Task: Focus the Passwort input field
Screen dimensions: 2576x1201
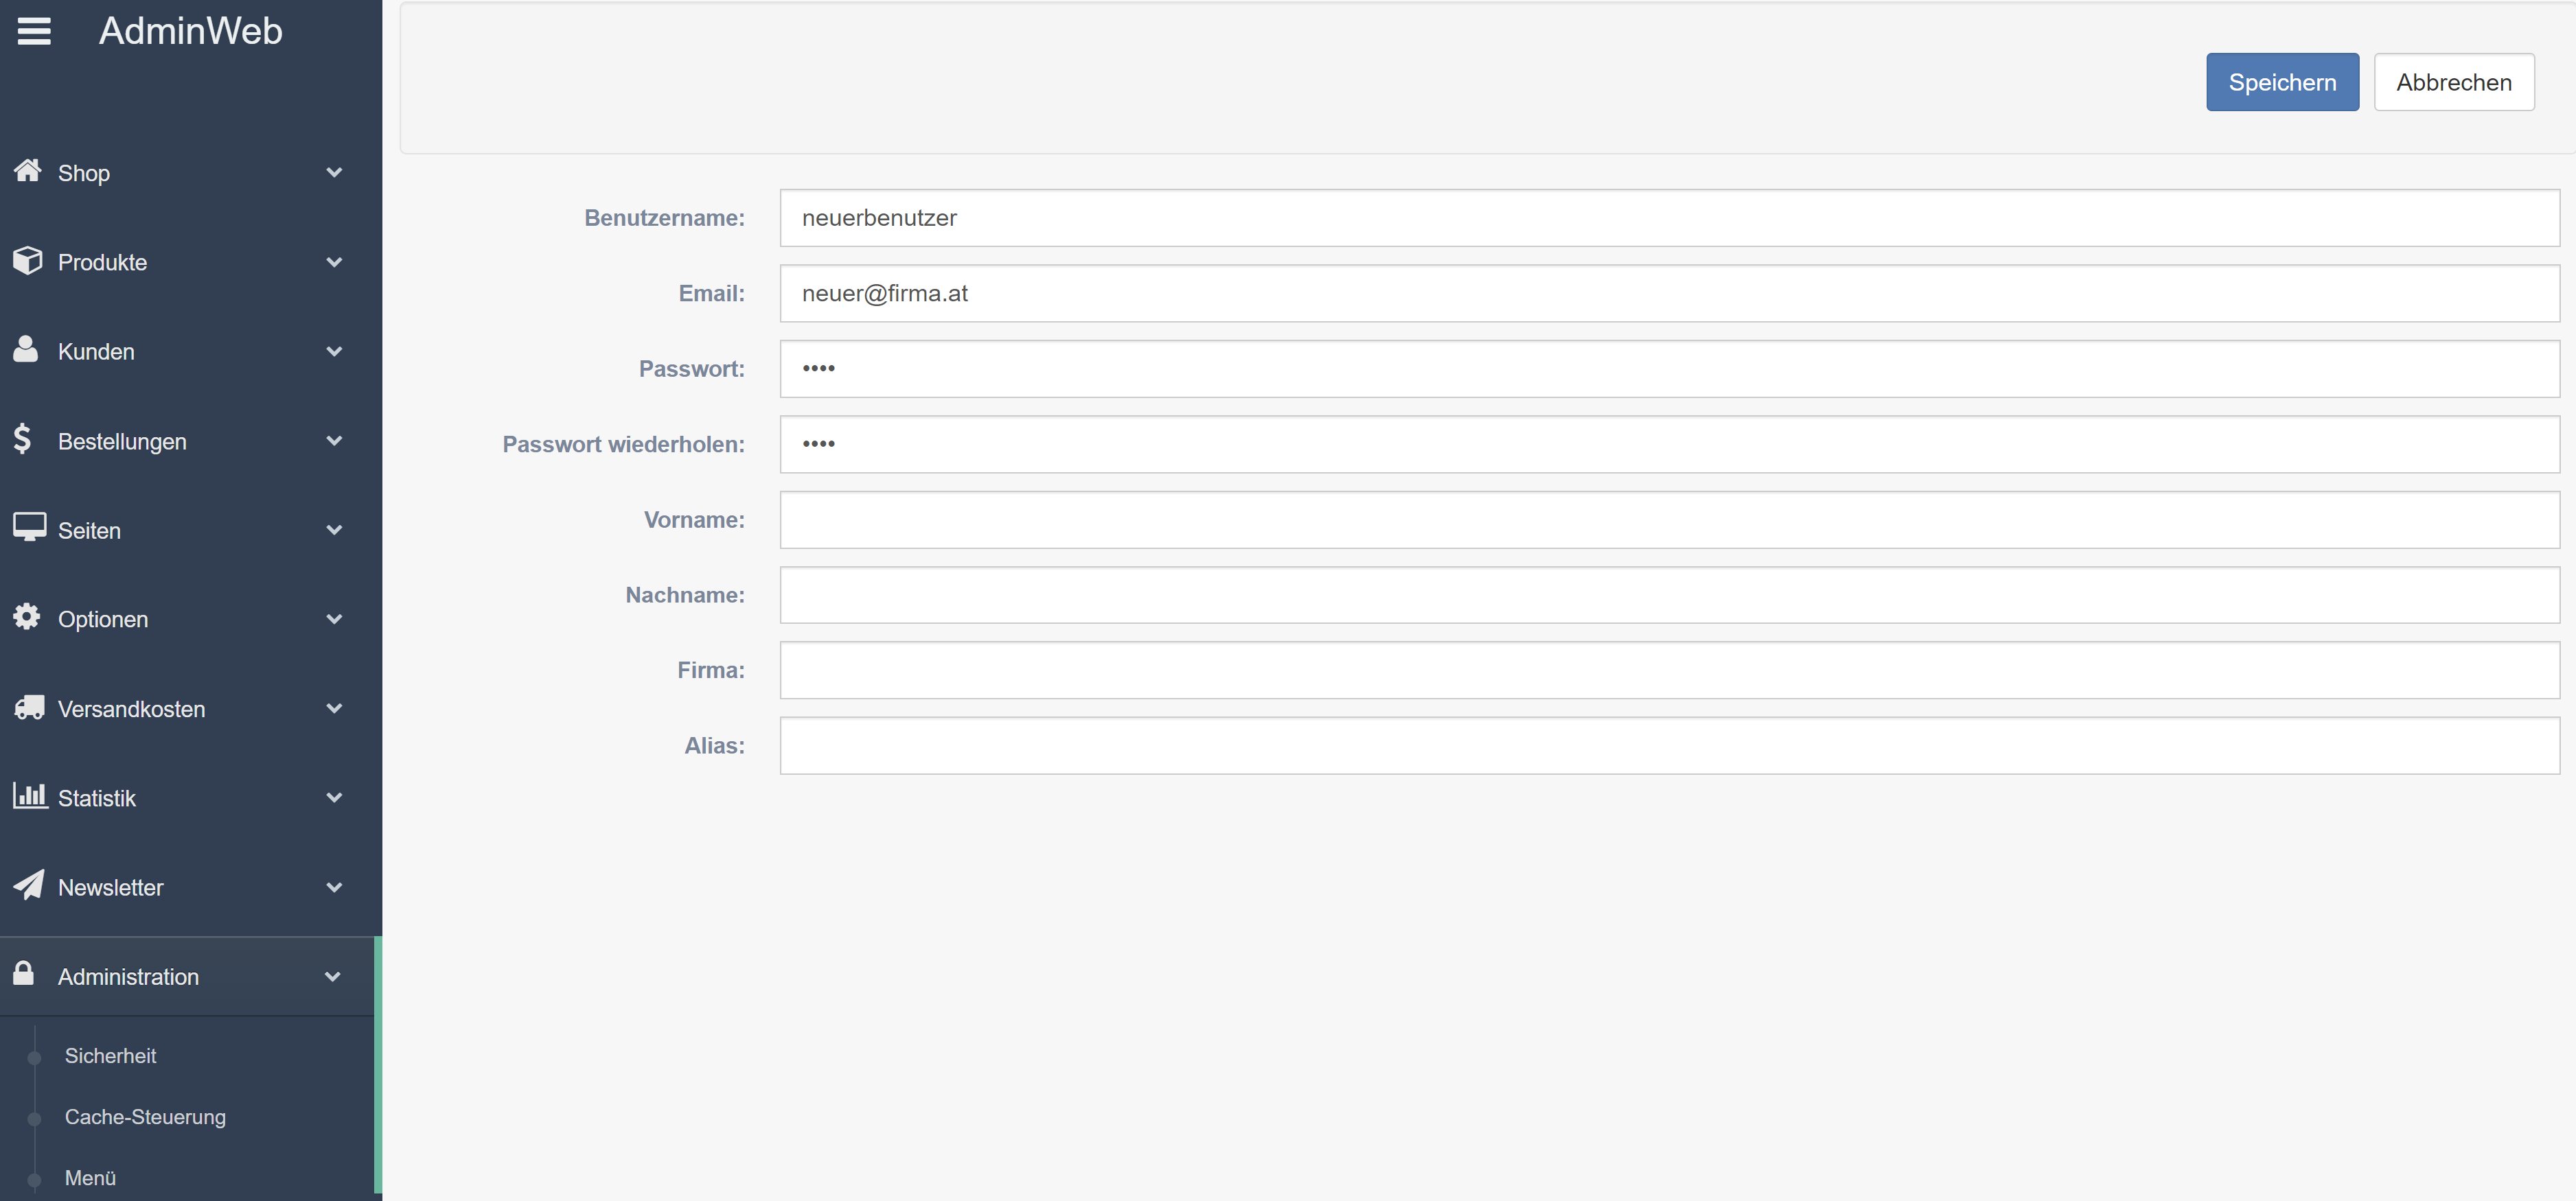Action: 1669,369
